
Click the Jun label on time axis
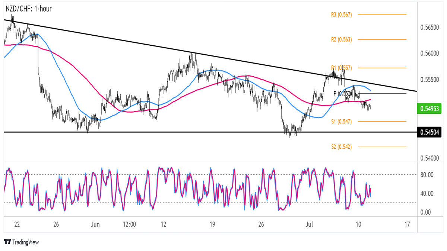pyautogui.click(x=96, y=225)
